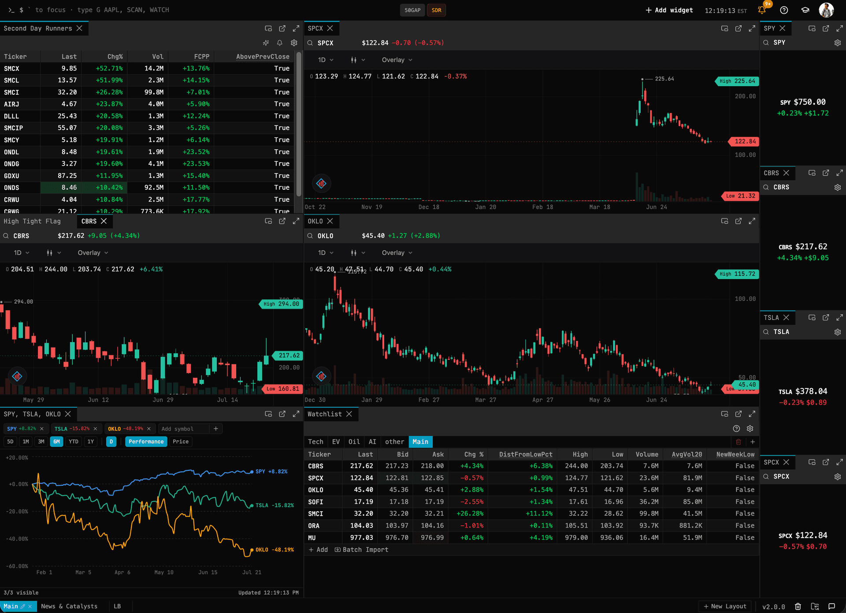Open settings gear in TSLA quote widget
The image size is (846, 613).
tap(838, 332)
